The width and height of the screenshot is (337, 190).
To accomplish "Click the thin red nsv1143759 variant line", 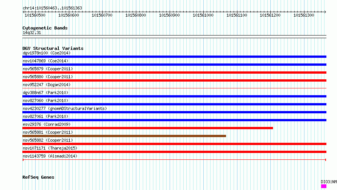I will click(x=174, y=160).
